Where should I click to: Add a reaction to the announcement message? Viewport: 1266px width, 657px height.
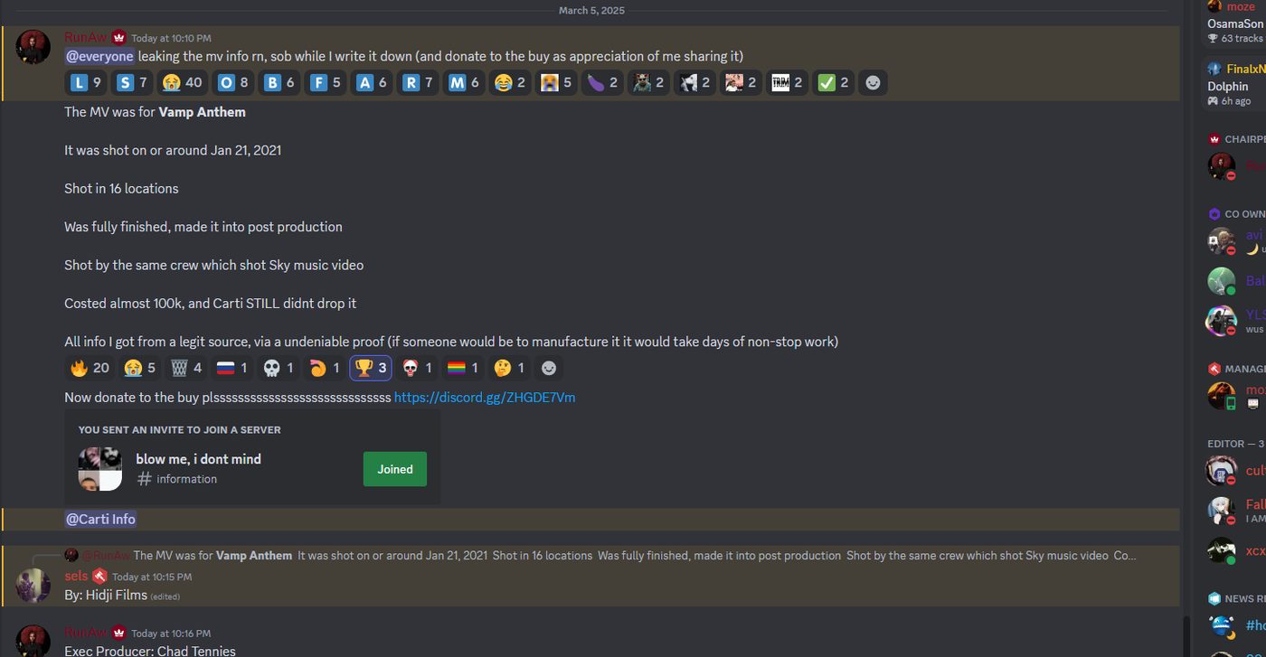872,83
